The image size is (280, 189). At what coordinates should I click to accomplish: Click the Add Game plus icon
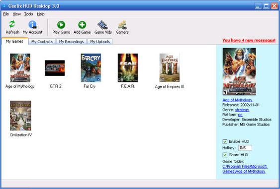(x=82, y=25)
